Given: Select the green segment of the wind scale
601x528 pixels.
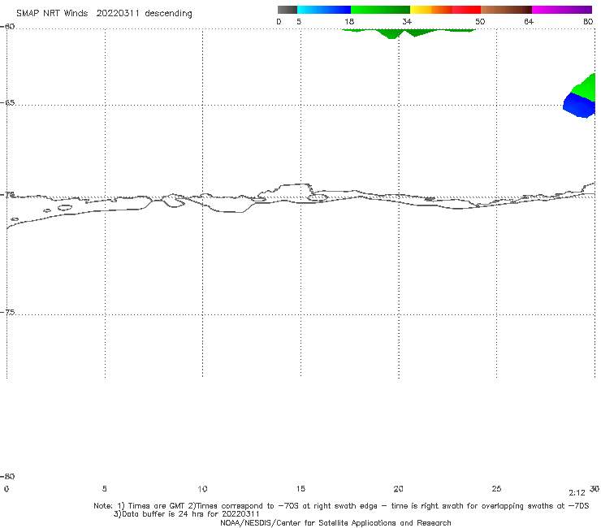Looking at the screenshot, I should coord(380,10).
